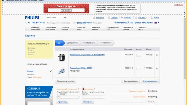Click the НОВИНКА TV mounting service banner
Viewport: 187px width, 105px height.
pos(39,95)
